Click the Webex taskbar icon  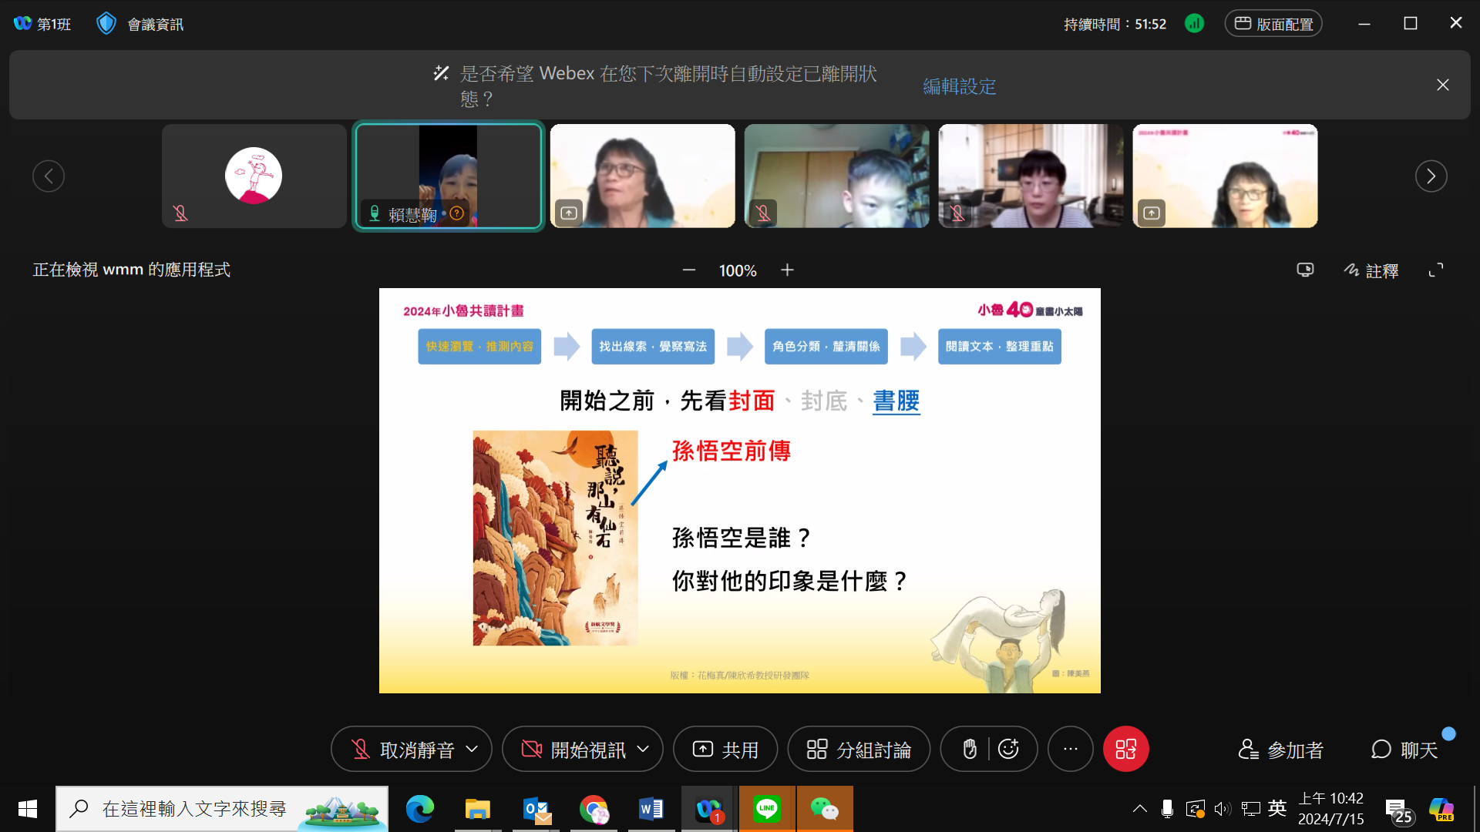click(709, 809)
